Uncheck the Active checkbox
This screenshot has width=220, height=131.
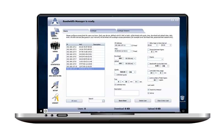(148, 93)
